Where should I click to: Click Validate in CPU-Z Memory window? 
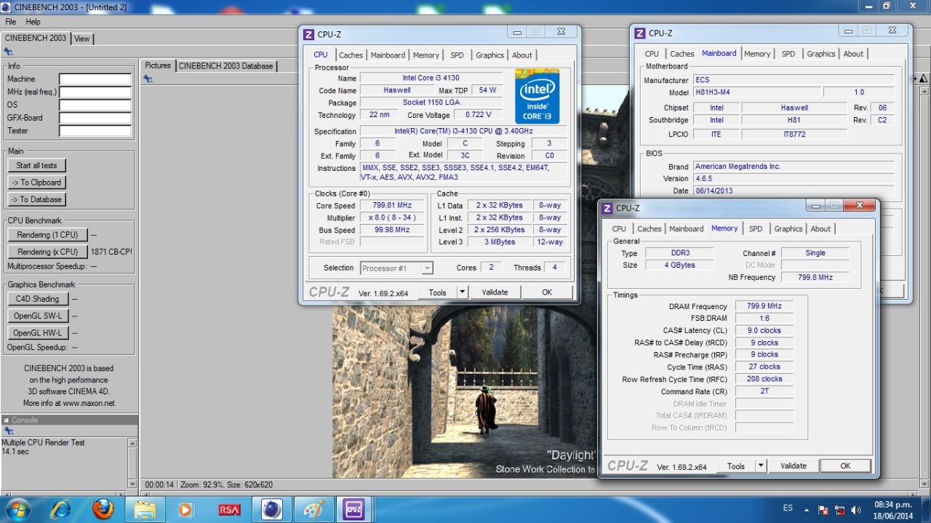[794, 466]
